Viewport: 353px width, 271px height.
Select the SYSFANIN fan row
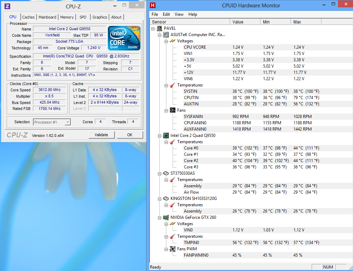(x=268, y=117)
